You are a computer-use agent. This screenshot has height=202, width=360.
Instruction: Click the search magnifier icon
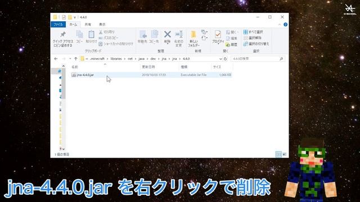pos(281,59)
